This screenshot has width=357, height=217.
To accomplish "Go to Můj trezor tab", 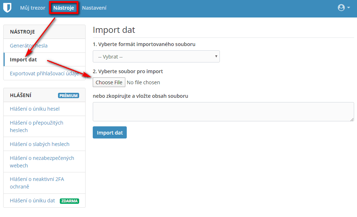I will (x=33, y=8).
